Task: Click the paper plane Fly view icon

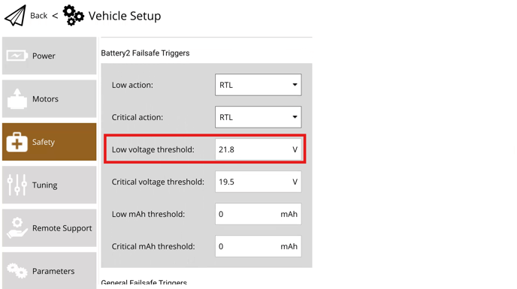Action: pyautogui.click(x=15, y=16)
